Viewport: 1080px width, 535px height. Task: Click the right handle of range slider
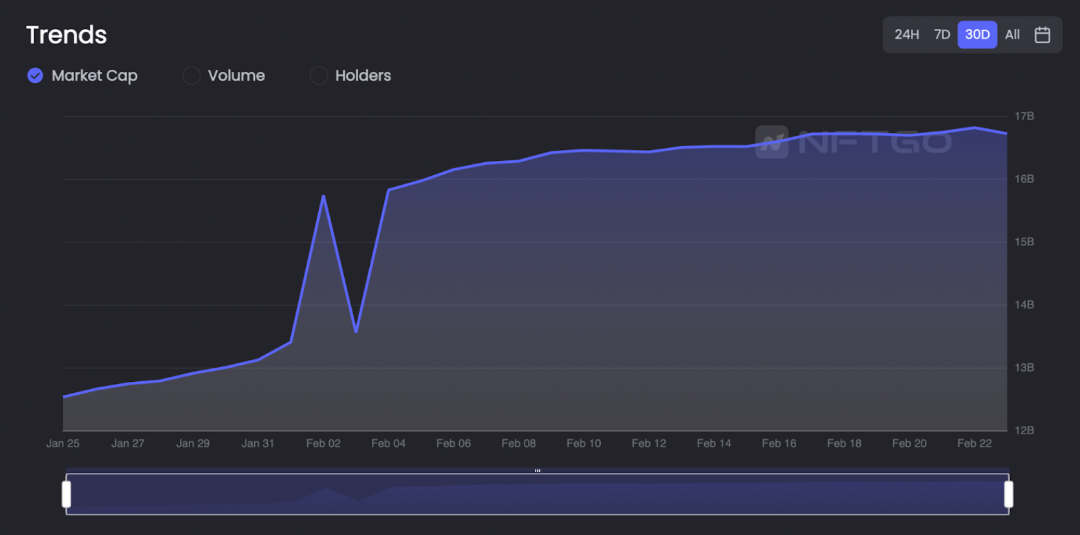coord(1008,494)
